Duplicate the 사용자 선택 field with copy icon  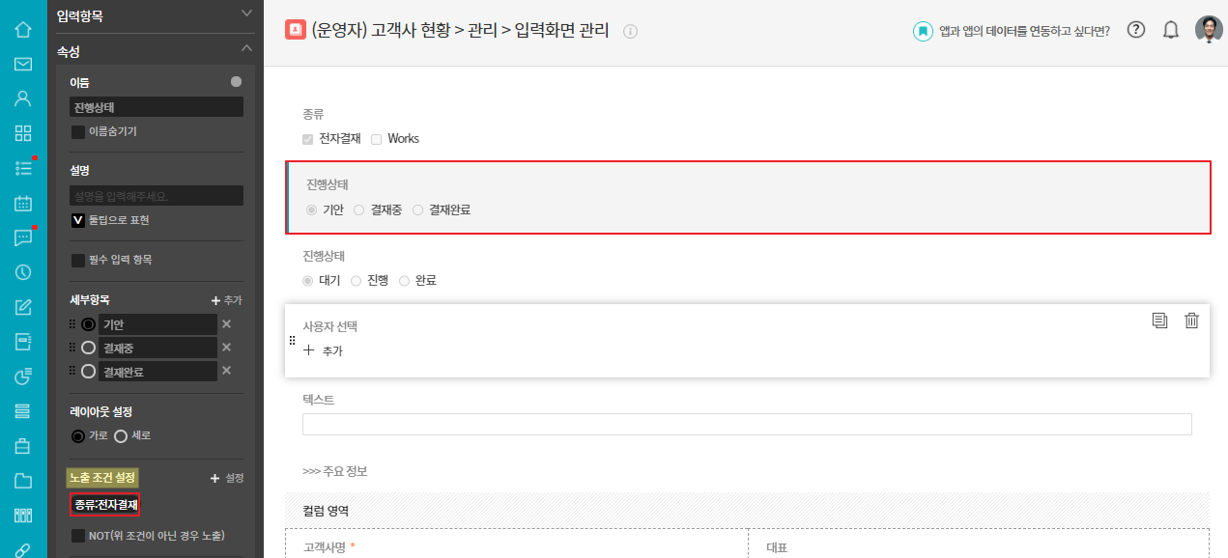1159,321
